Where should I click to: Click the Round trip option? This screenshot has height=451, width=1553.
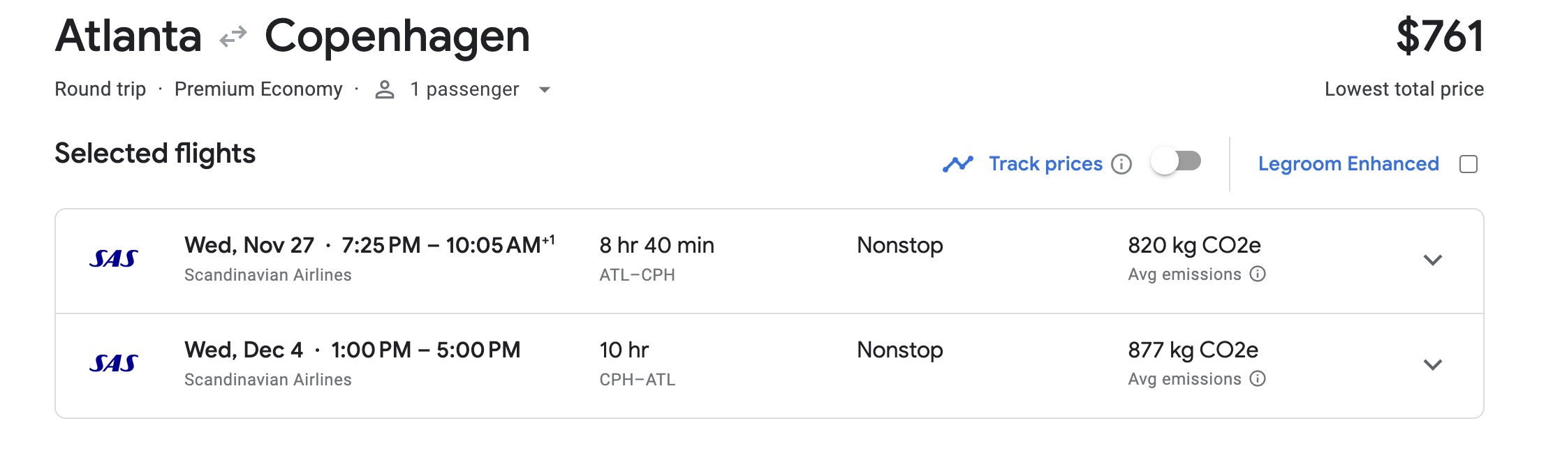pos(100,89)
